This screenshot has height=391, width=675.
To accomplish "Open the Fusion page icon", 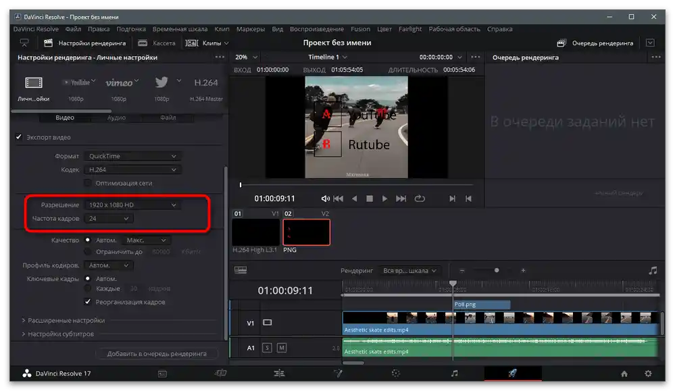I will coord(338,373).
